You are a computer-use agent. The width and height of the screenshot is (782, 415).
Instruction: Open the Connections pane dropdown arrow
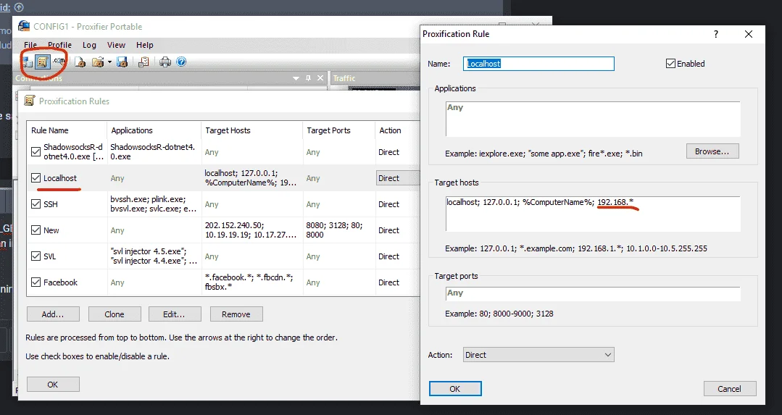(x=296, y=78)
